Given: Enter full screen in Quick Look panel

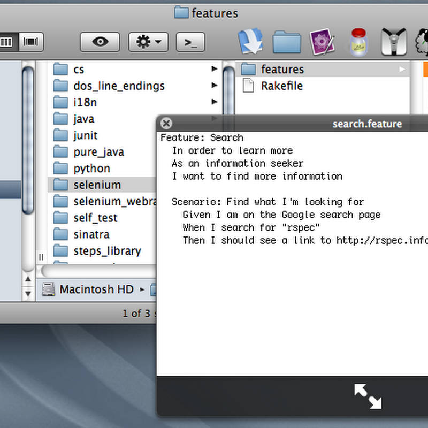Looking at the screenshot, I should 368,396.
